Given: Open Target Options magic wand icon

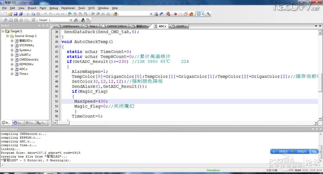Looking at the screenshot, I should pos(76,20).
